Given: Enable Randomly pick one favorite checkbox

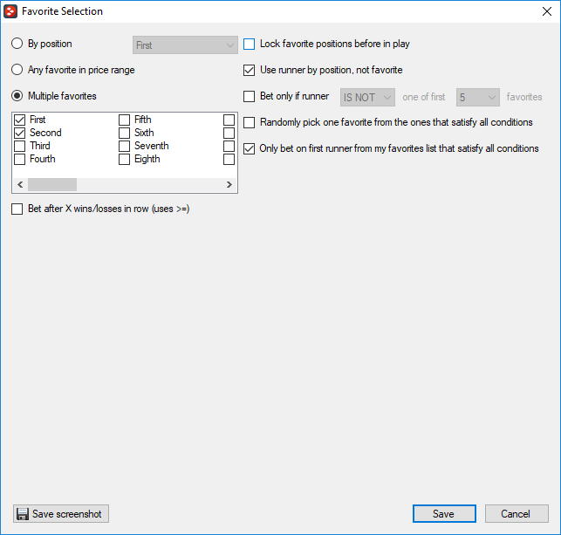Looking at the screenshot, I should 249,122.
